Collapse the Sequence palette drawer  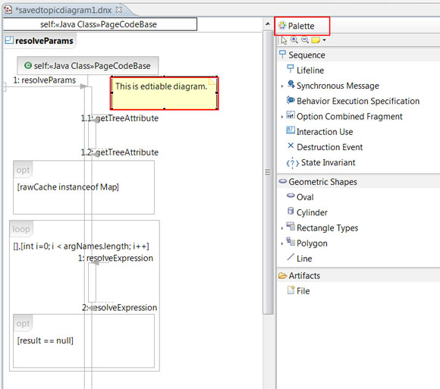(358, 55)
